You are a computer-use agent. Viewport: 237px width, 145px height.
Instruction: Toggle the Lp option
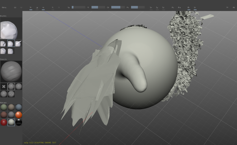point(37,8)
